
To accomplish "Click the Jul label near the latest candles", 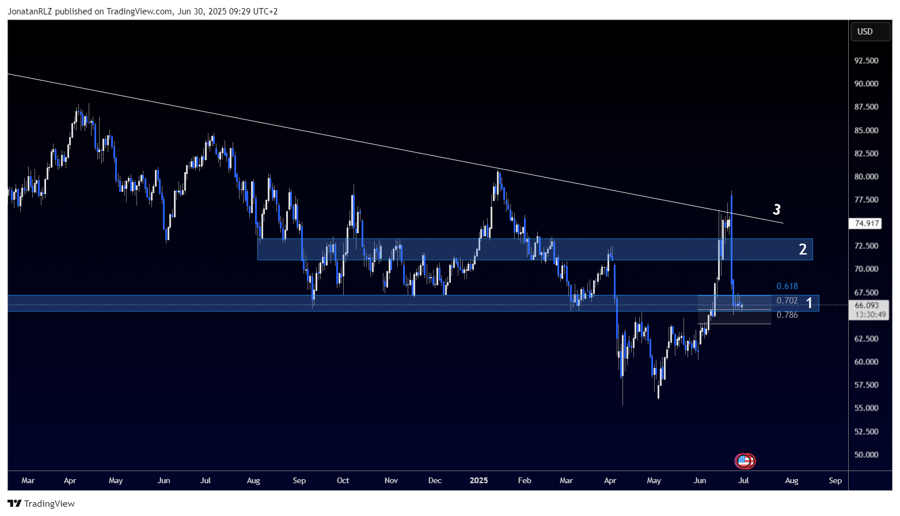I will click(743, 480).
